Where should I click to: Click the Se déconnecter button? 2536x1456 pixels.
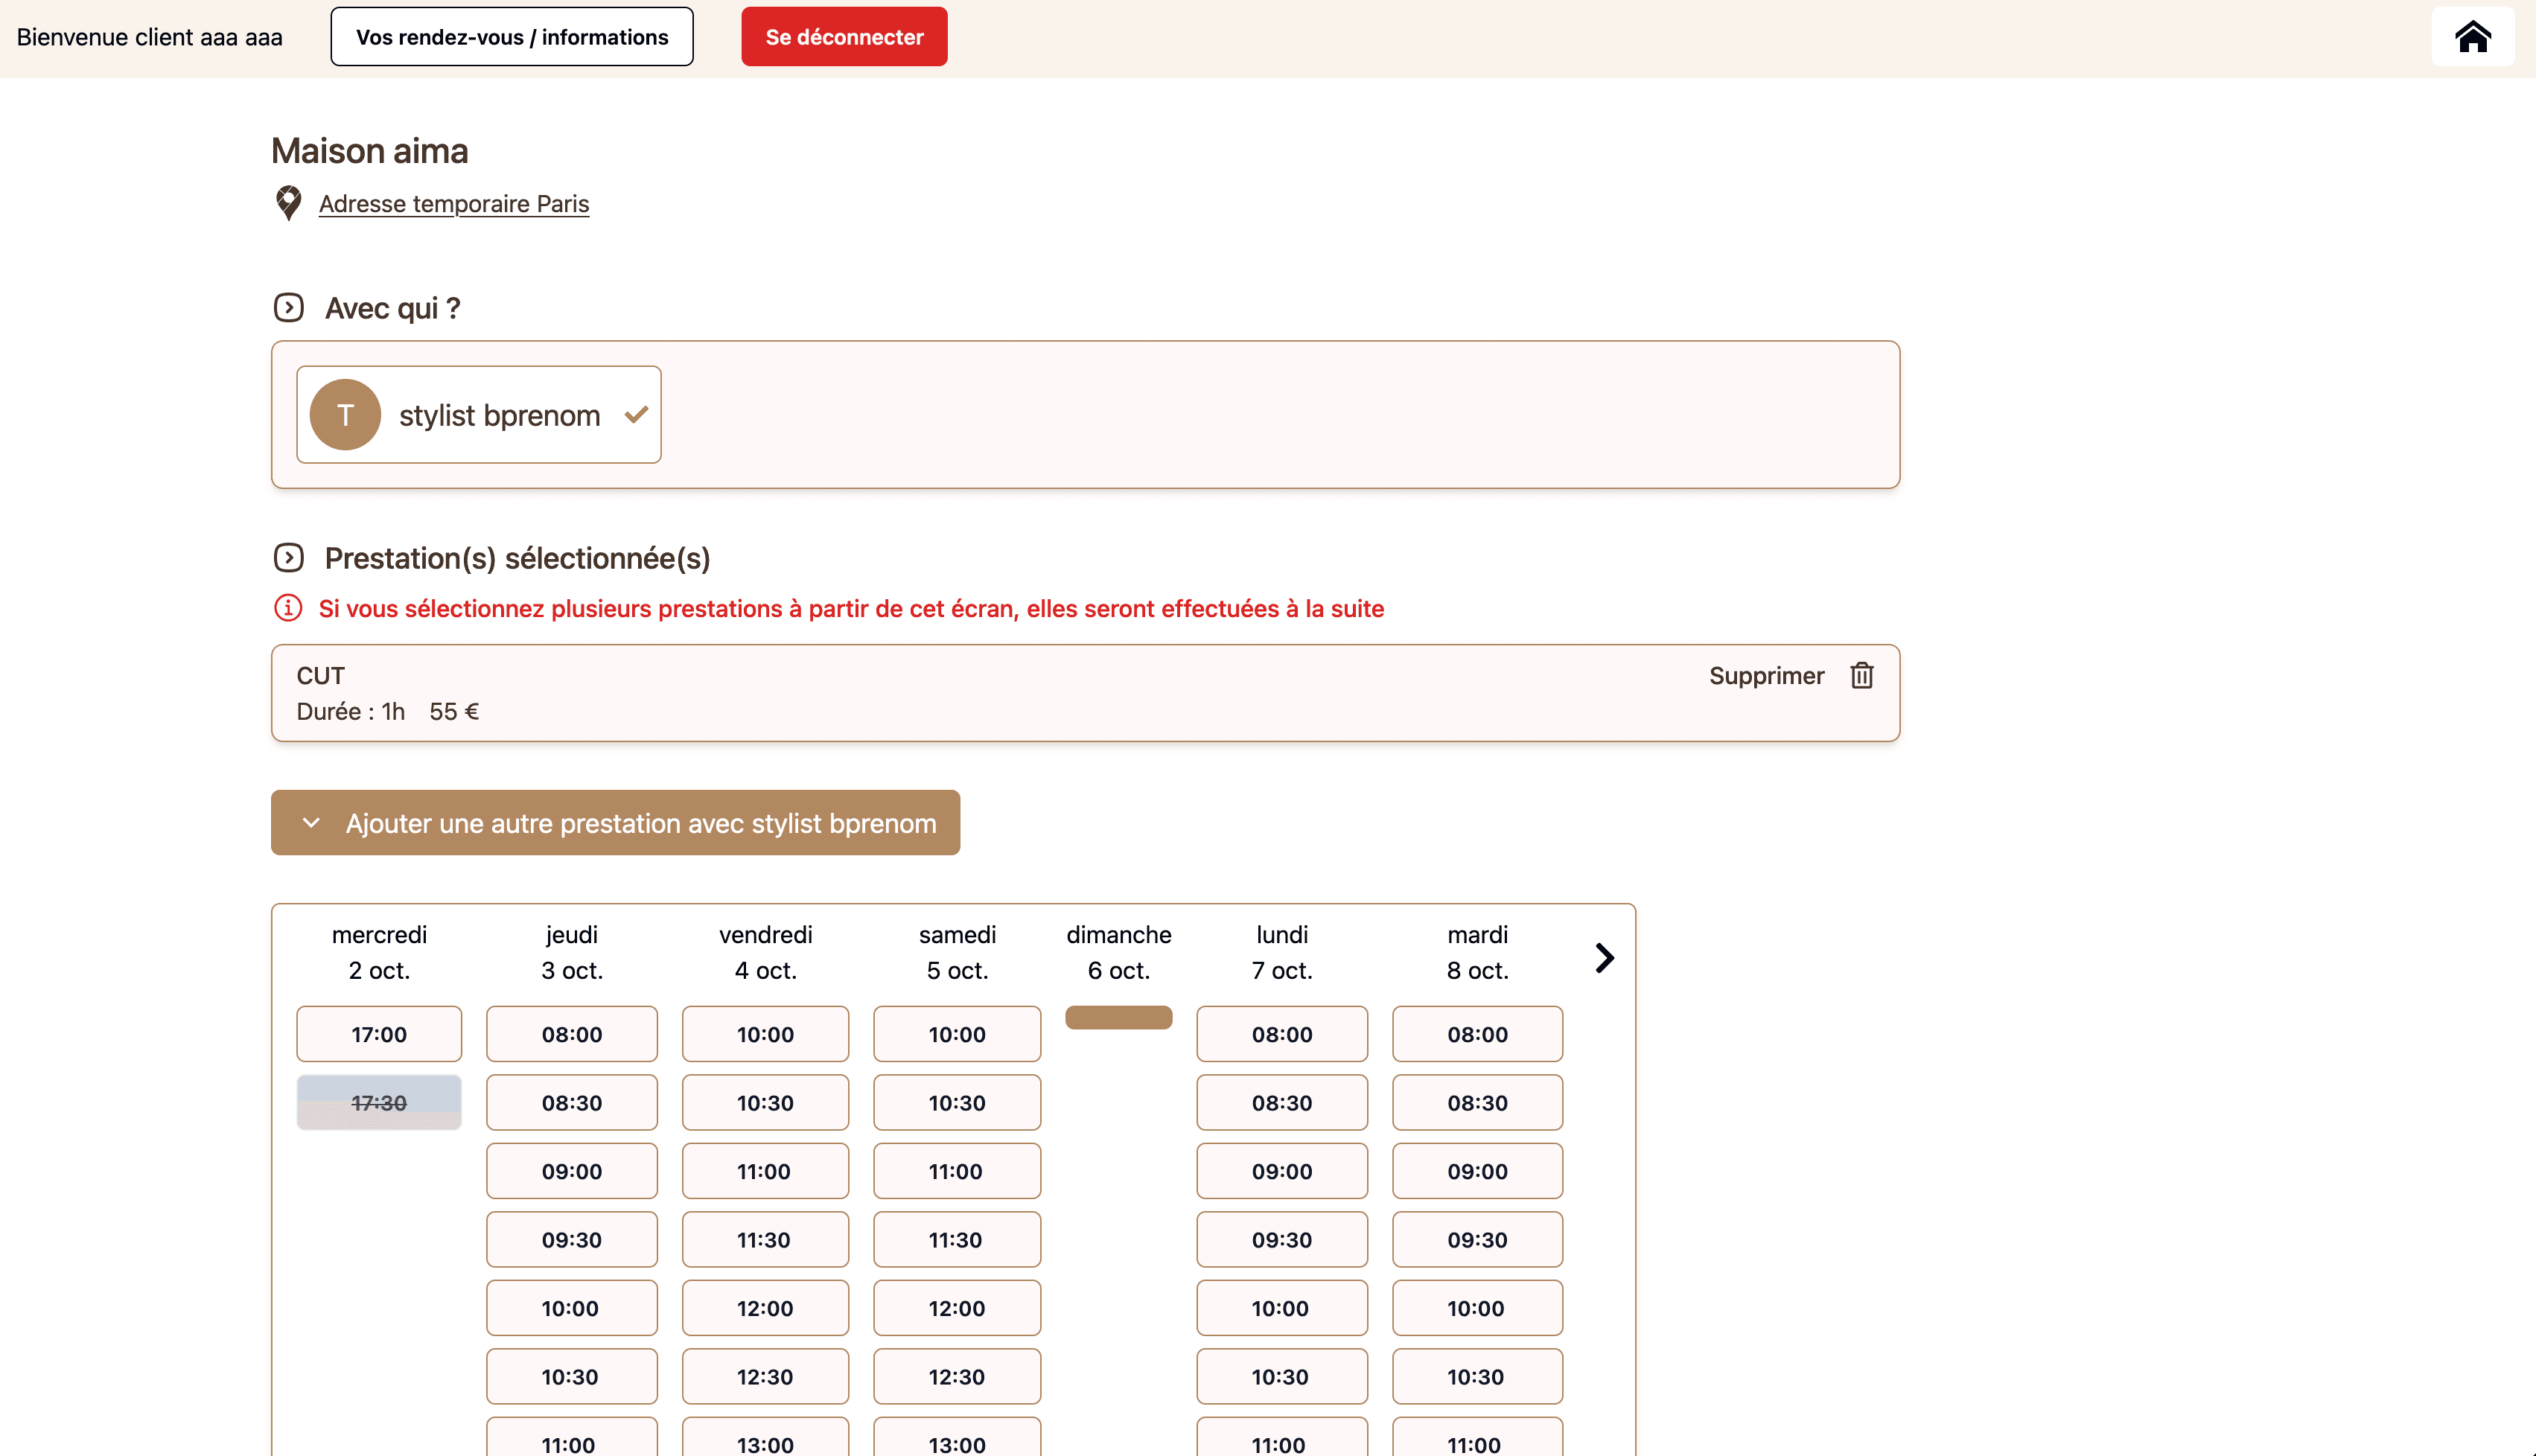pos(844,37)
